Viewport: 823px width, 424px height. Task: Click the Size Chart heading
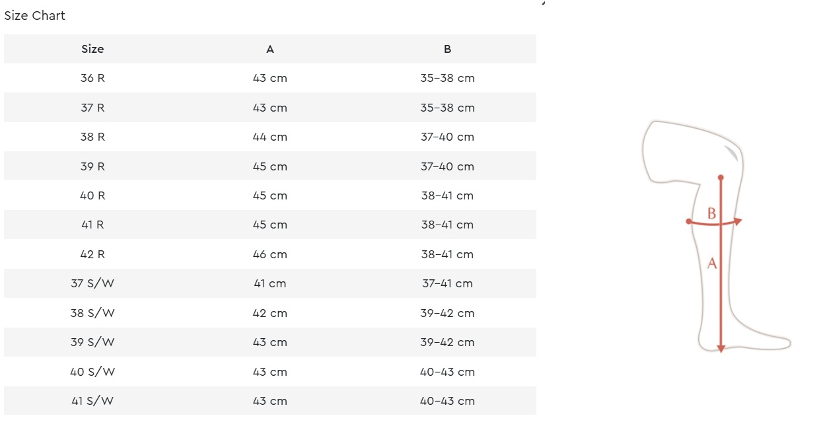(x=35, y=15)
